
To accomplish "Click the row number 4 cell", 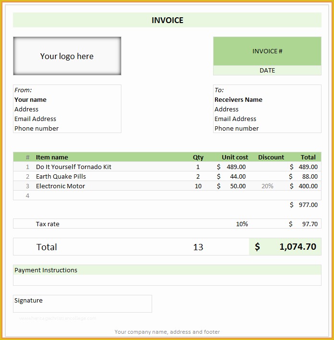I will point(27,195).
